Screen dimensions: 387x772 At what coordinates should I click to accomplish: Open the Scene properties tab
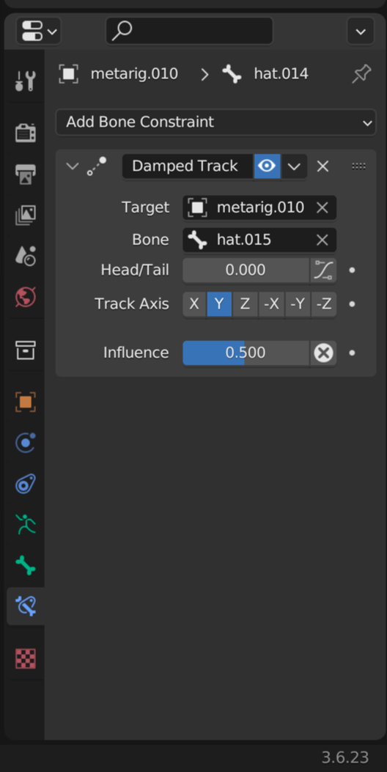click(x=25, y=256)
